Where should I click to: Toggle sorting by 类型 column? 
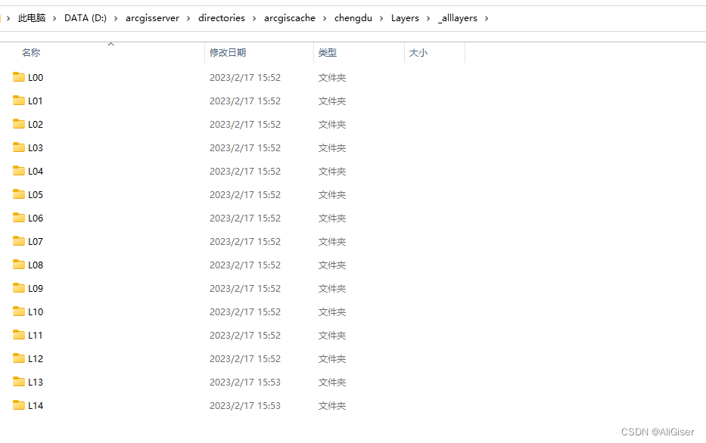[x=325, y=52]
